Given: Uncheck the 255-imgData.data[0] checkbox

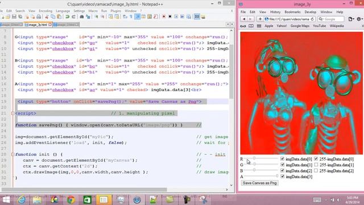Looking at the screenshot, I should click(316, 159).
